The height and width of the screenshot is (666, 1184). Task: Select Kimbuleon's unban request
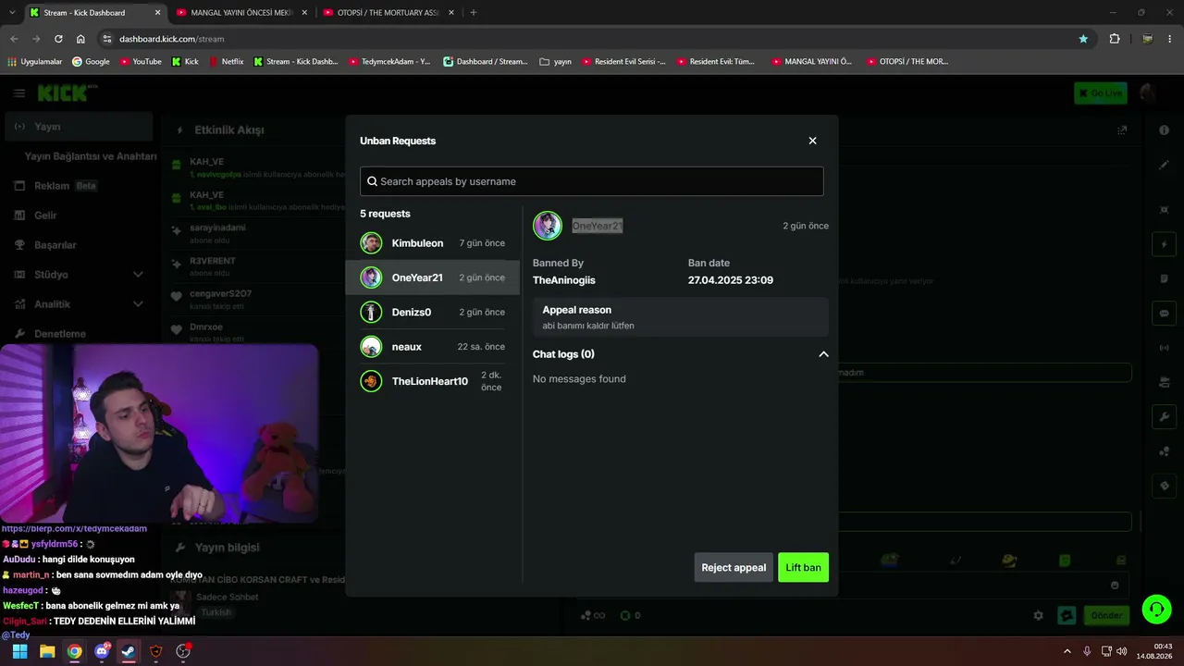point(433,243)
